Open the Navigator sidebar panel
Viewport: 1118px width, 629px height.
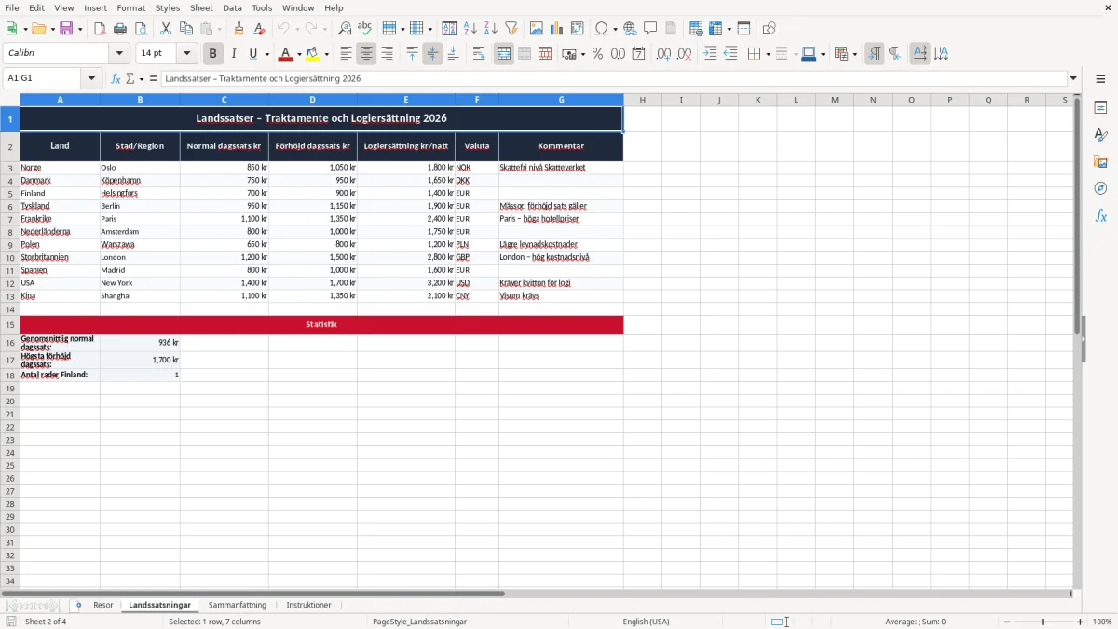click(1100, 188)
